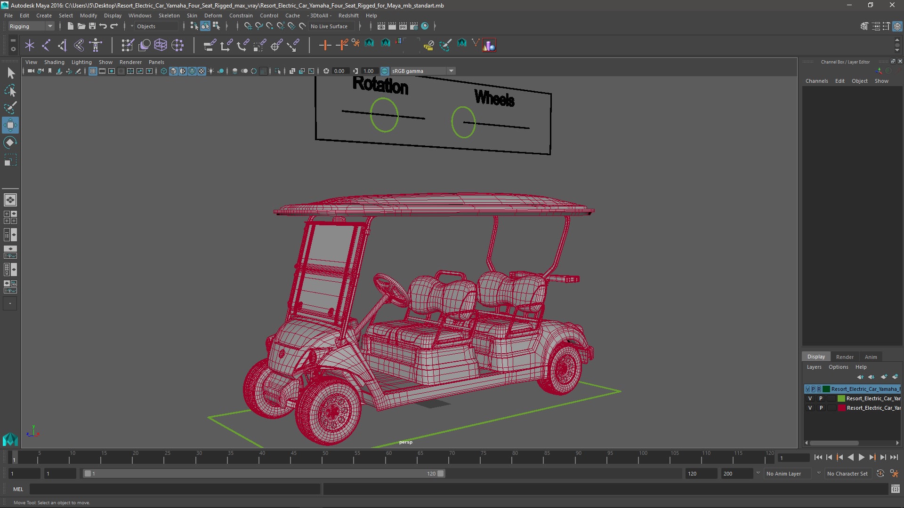
Task: Toggle the viewport Grid display
Action: click(x=93, y=71)
